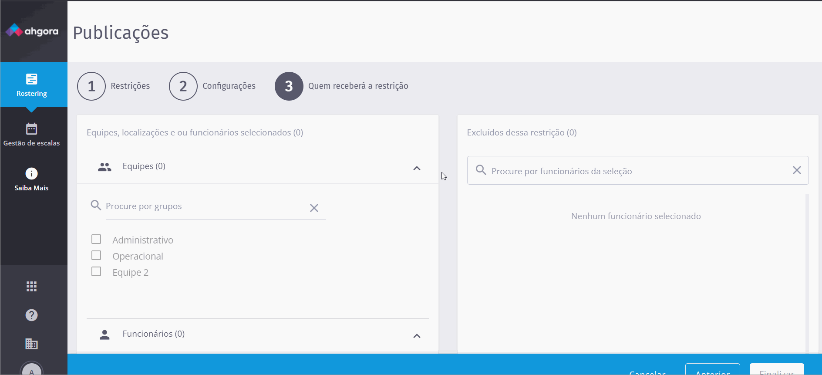
Task: Click the Cancelar link
Action: pyautogui.click(x=647, y=372)
